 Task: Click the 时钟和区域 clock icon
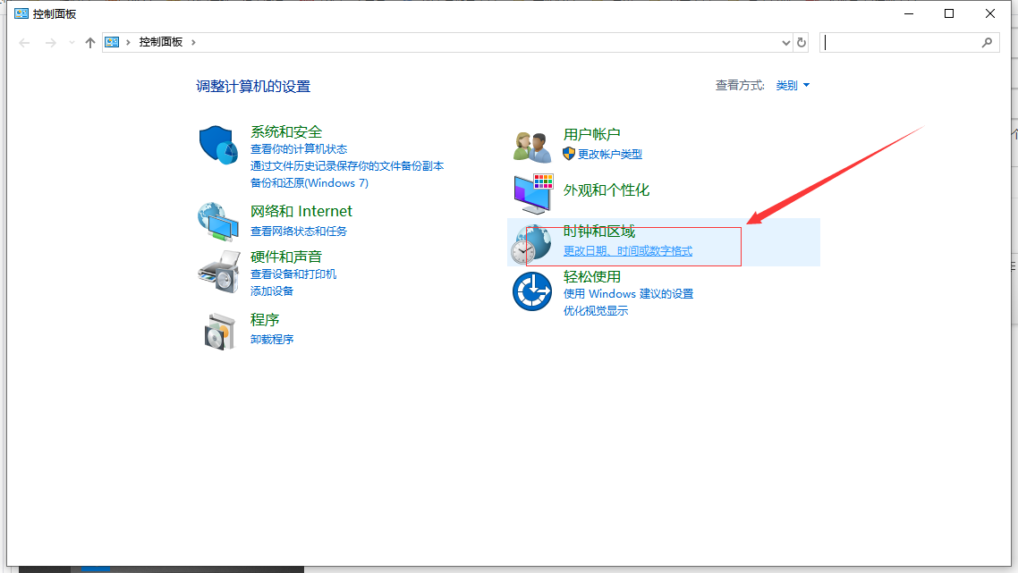point(531,241)
